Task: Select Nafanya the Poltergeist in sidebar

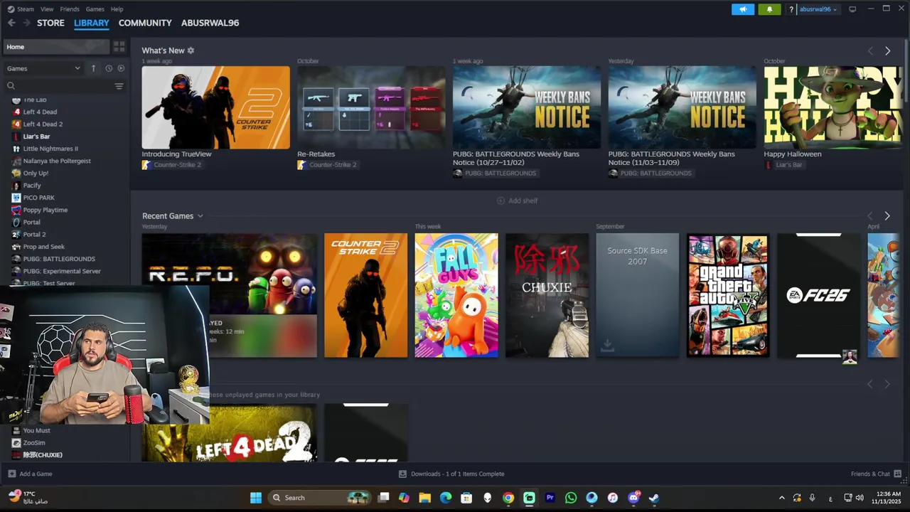Action: (57, 161)
